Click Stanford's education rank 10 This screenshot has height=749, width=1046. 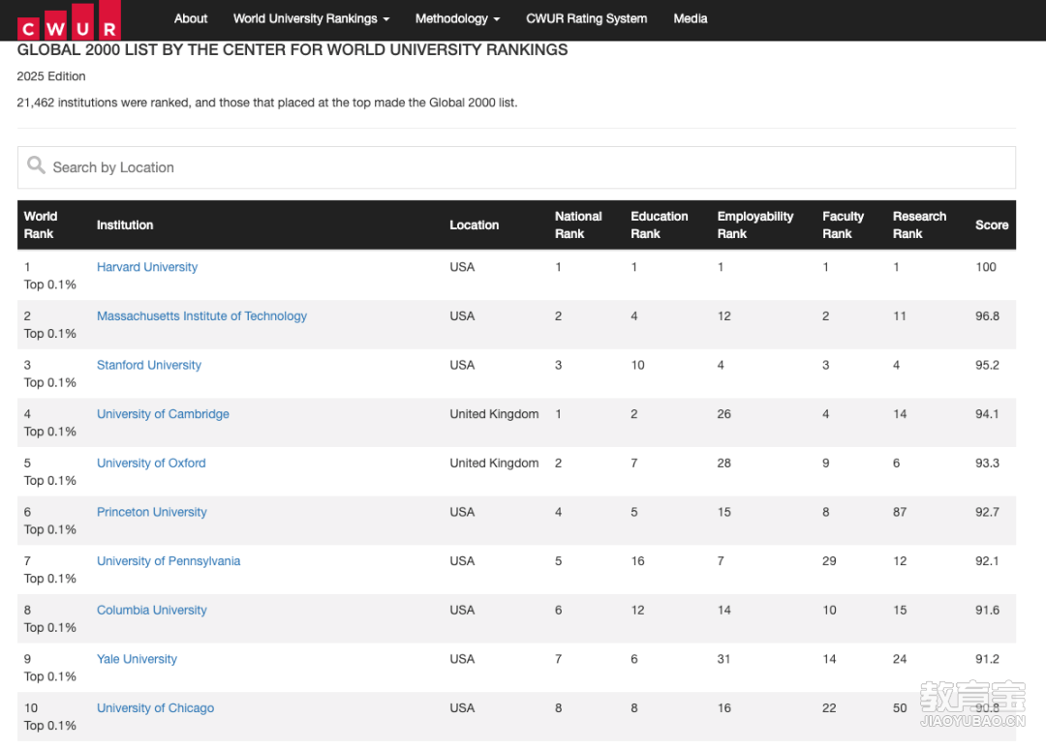coord(637,365)
